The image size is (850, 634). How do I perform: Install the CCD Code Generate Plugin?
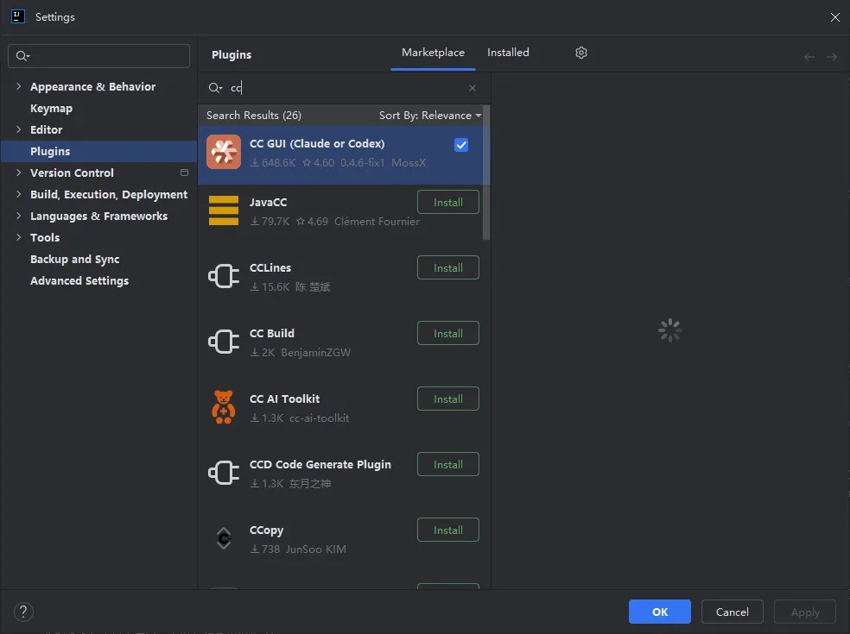[x=447, y=464]
